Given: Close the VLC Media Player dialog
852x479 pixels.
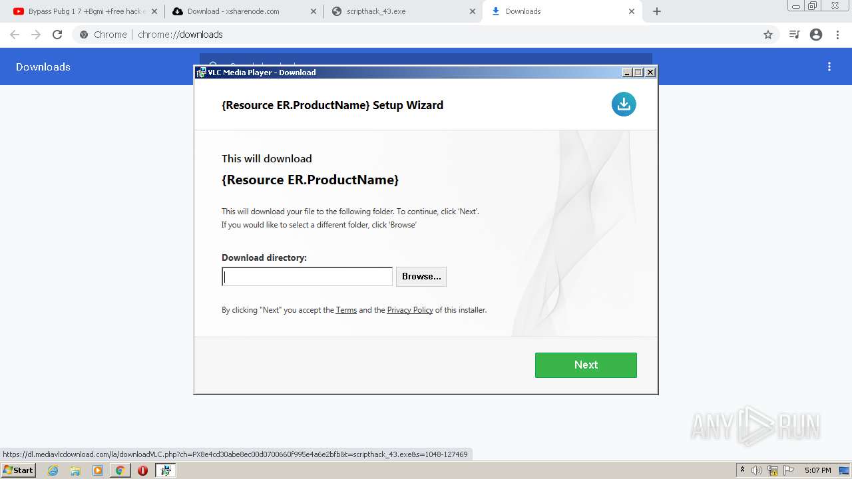Looking at the screenshot, I should pos(650,73).
